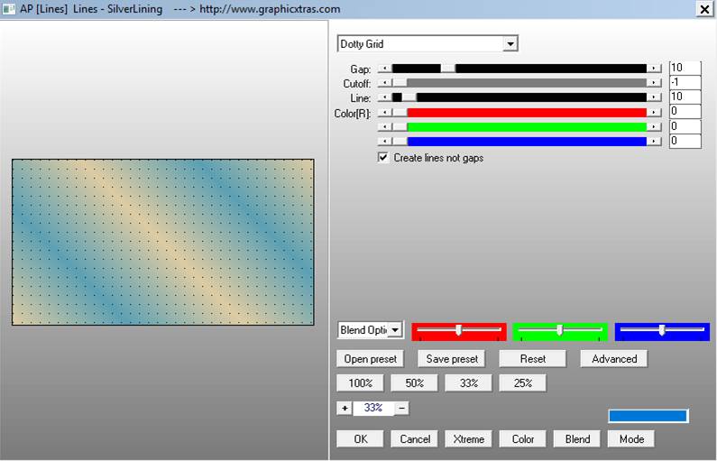Open the Advanced settings
The width and height of the screenshot is (717, 461).
click(x=613, y=359)
